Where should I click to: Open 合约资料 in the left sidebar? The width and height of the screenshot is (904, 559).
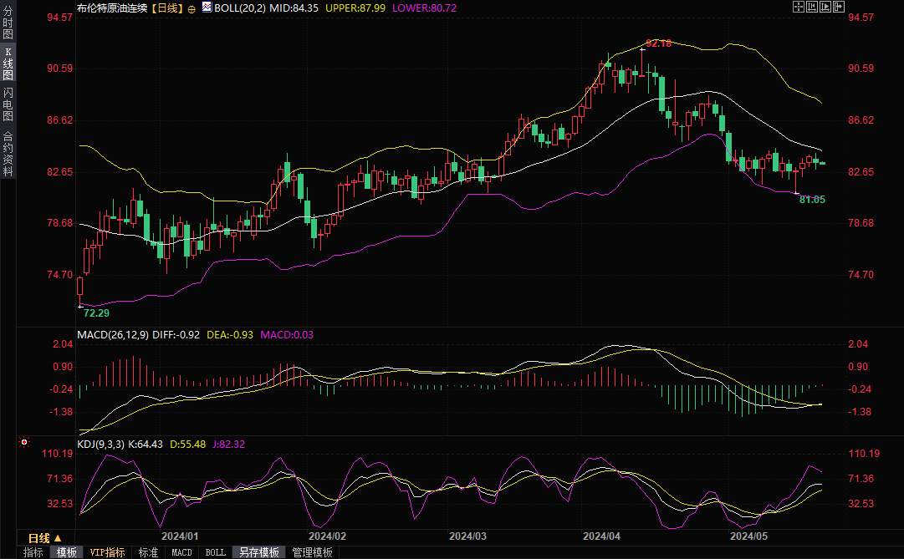8,154
